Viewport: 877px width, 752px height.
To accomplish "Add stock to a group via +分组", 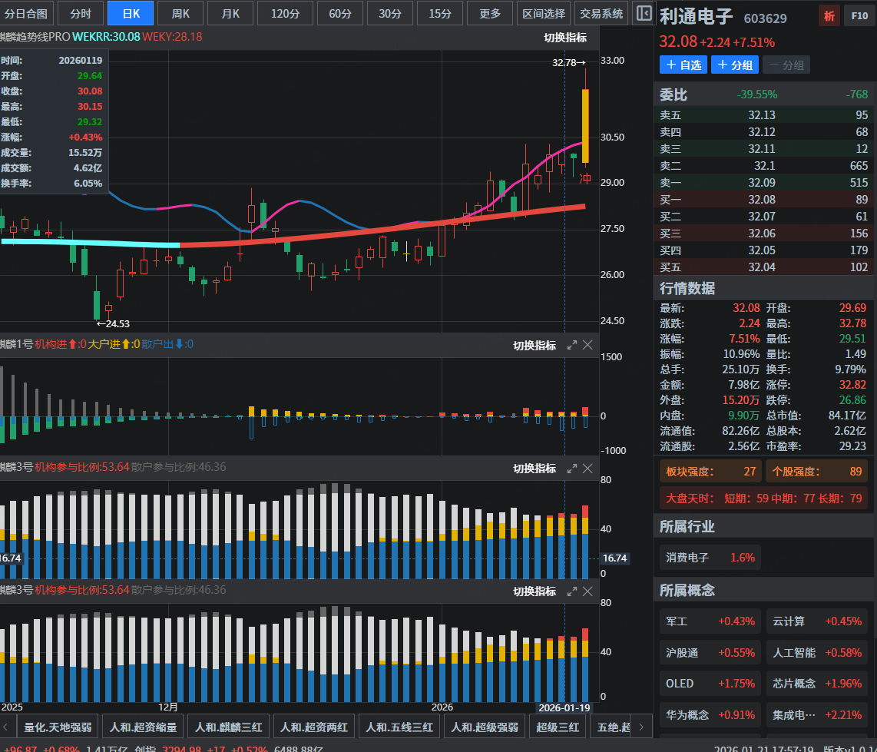I will [734, 65].
